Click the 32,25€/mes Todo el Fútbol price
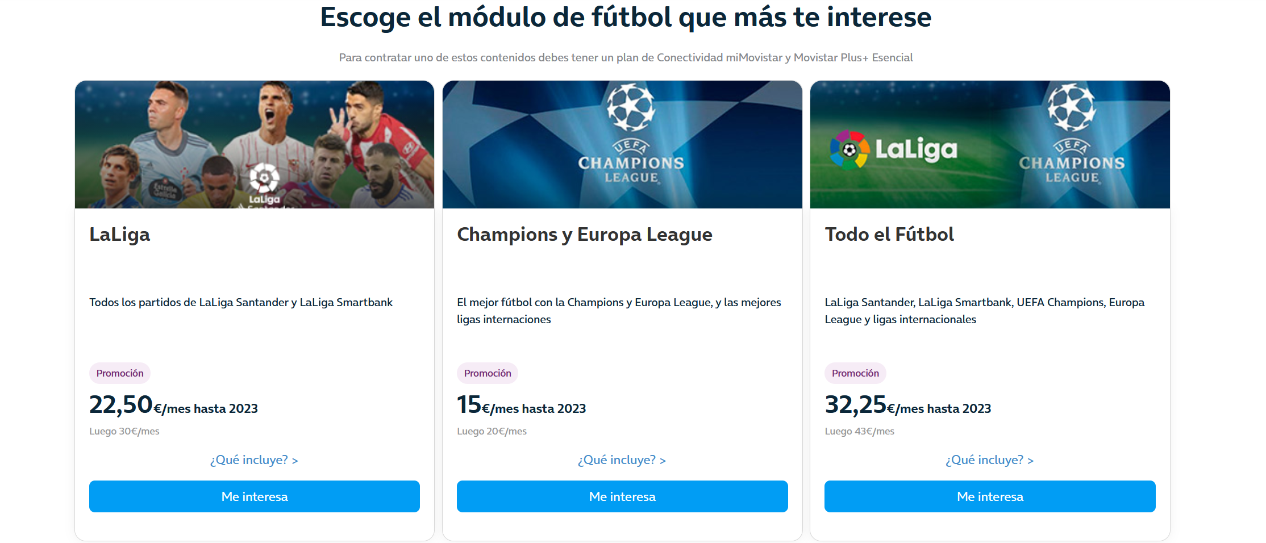This screenshot has width=1266, height=543. pos(908,406)
